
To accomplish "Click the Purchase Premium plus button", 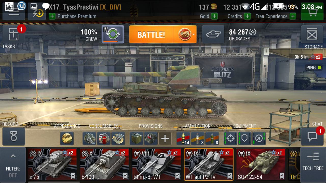I will [x=52, y=16].
